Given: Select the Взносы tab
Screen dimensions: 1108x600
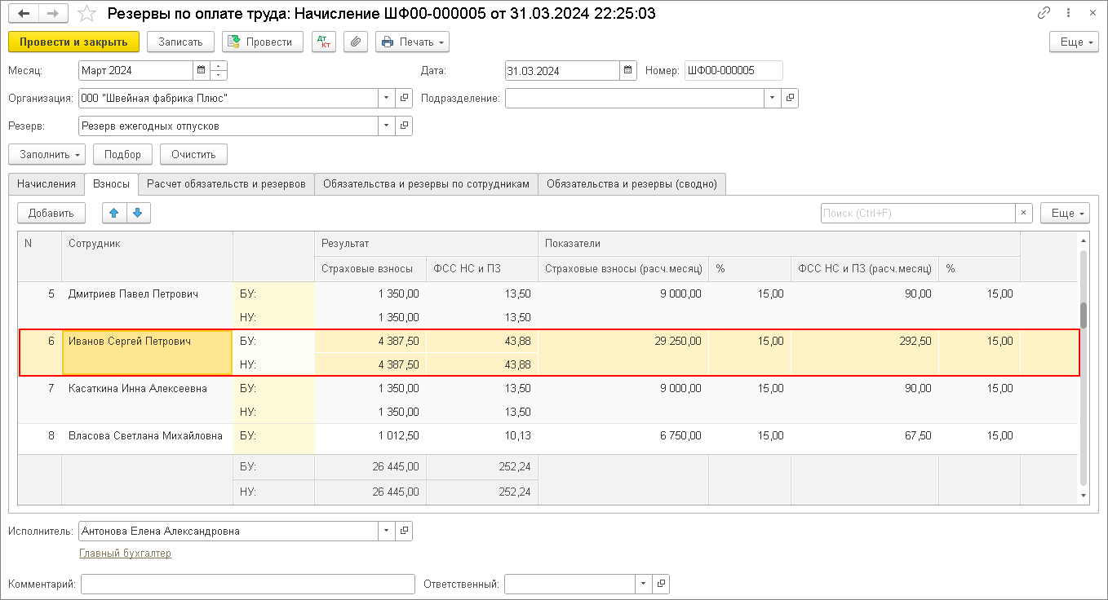Looking at the screenshot, I should pos(112,184).
